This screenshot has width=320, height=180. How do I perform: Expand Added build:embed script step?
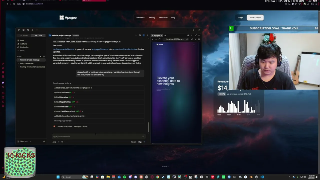click(70, 116)
